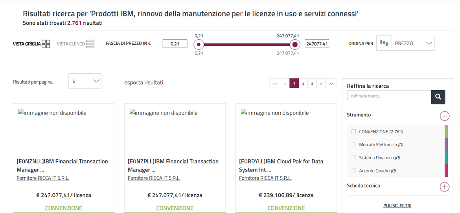This screenshot has height=213, width=460.
Task: Click the maximum price input field
Action: click(x=317, y=44)
